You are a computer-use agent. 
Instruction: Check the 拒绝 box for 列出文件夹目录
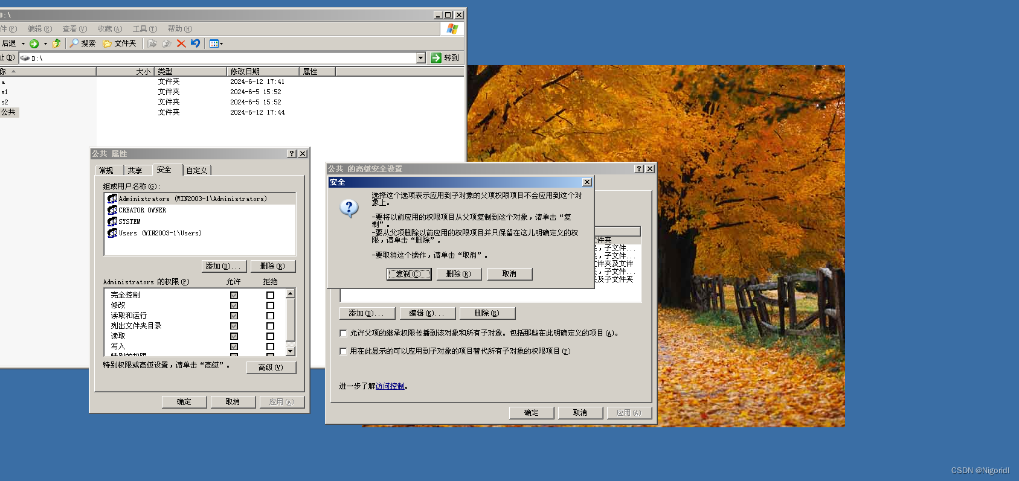(270, 326)
